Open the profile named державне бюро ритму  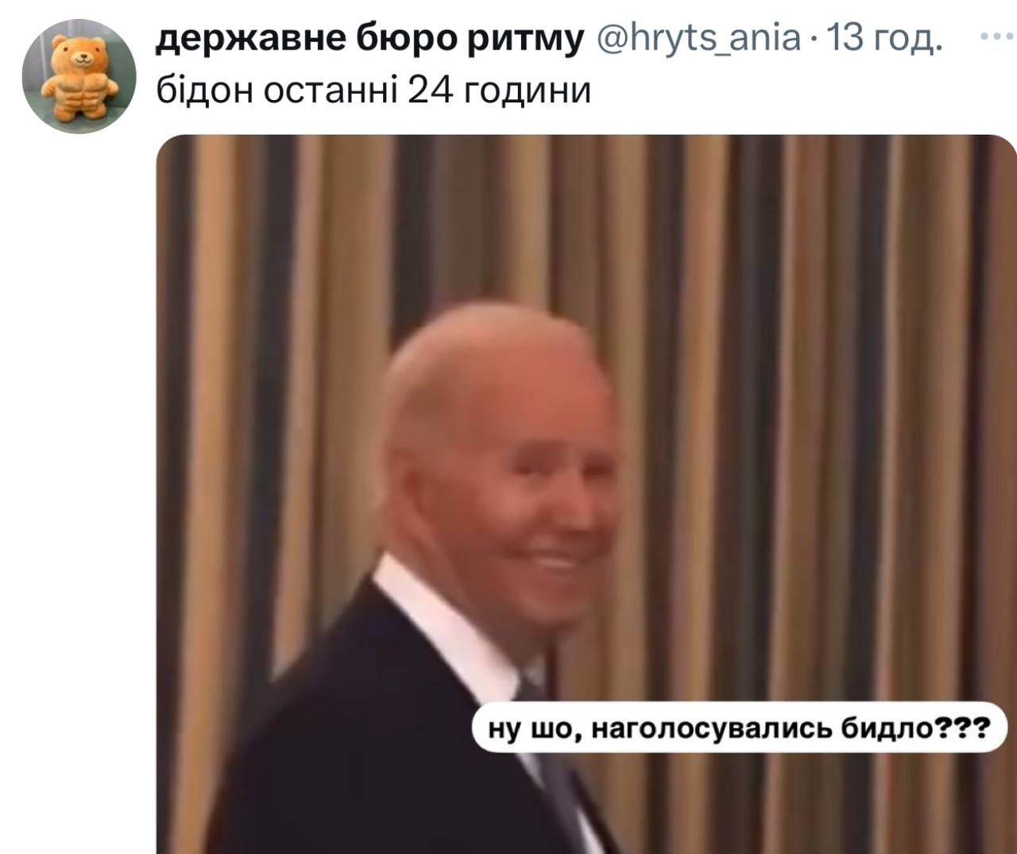[369, 37]
